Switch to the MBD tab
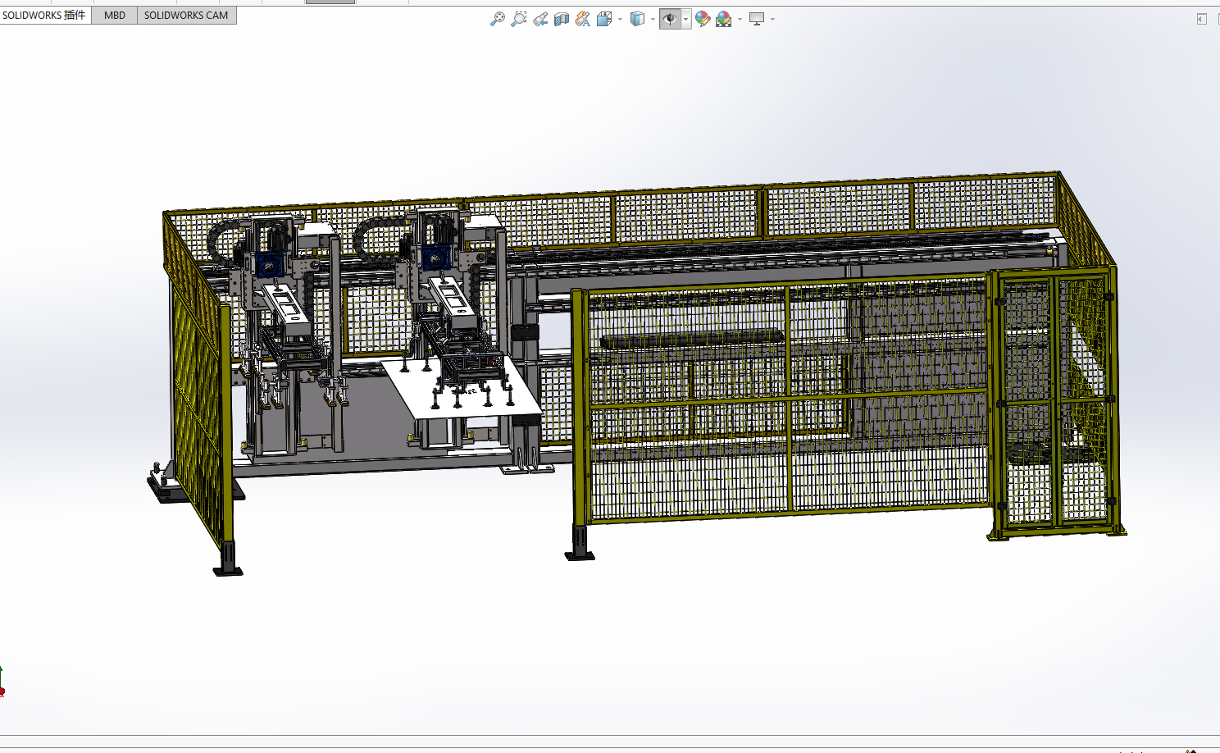The width and height of the screenshot is (1220, 753). (115, 15)
